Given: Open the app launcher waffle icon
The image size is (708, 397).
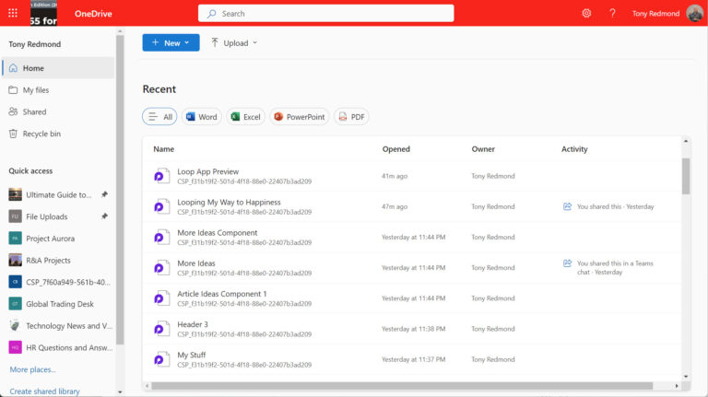Looking at the screenshot, I should point(13,13).
